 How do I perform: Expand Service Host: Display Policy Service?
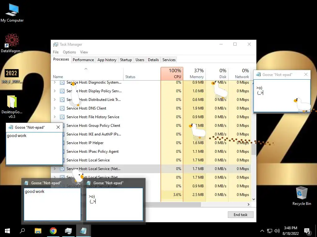pos(54,91)
